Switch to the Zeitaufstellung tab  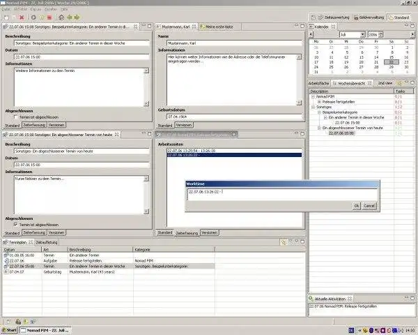47,242
